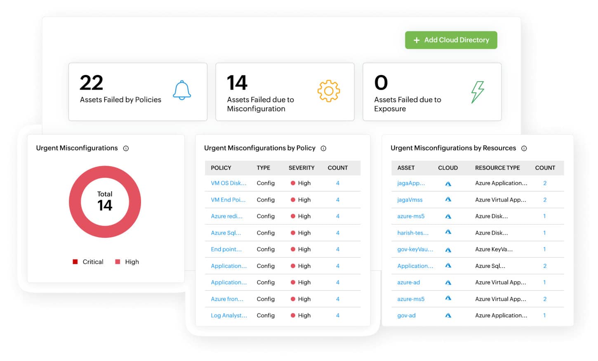
Task: Click the Azure cloud icon in gov-keyVau row
Action: click(448, 250)
